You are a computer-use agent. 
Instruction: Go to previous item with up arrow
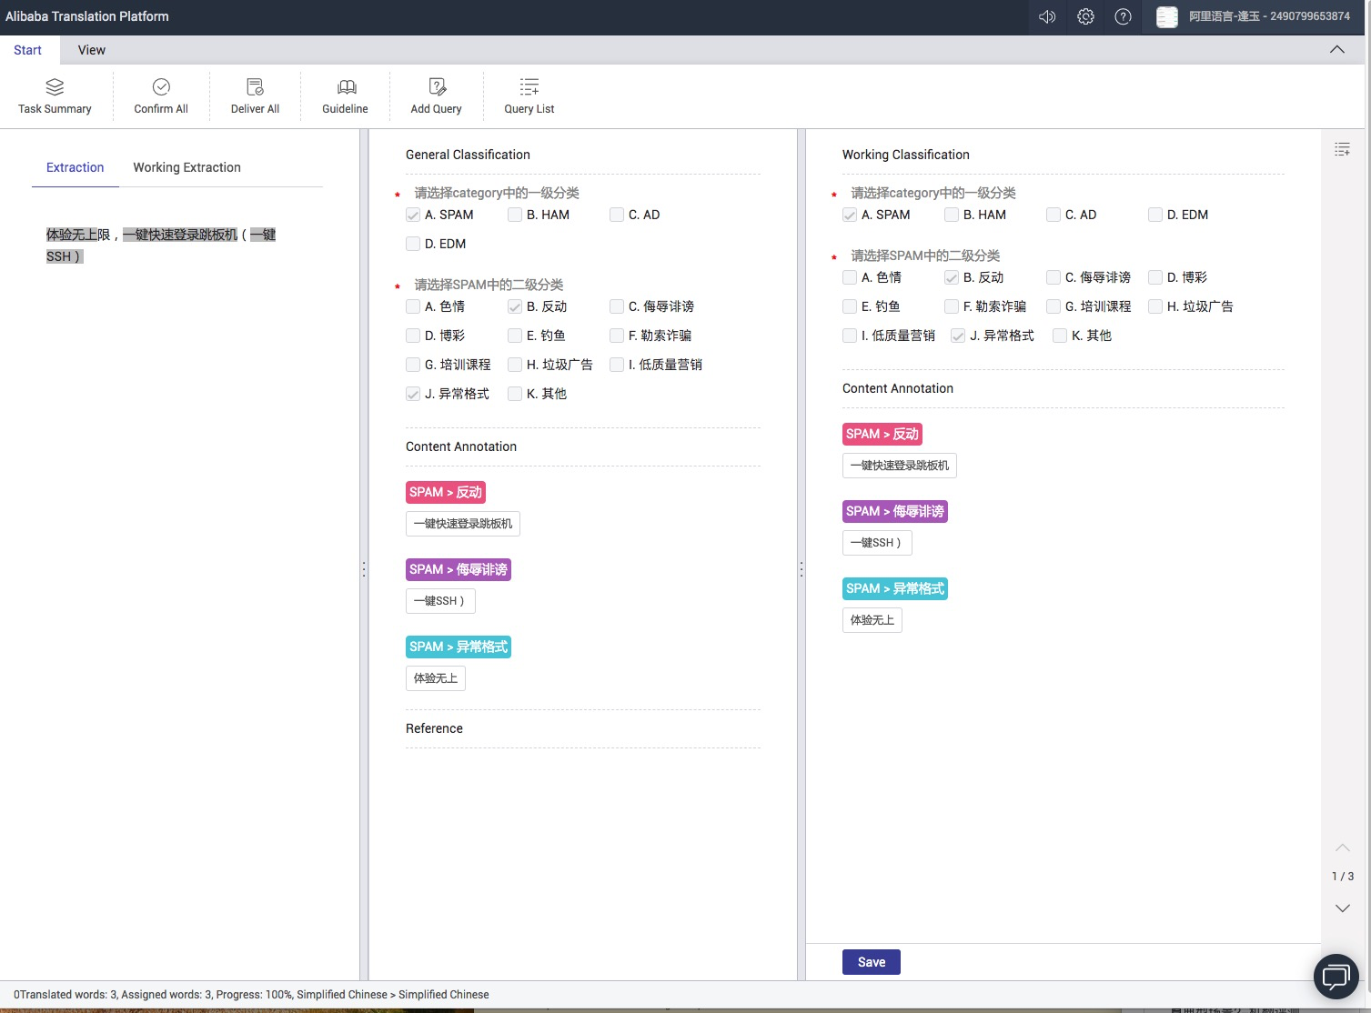[1343, 848]
